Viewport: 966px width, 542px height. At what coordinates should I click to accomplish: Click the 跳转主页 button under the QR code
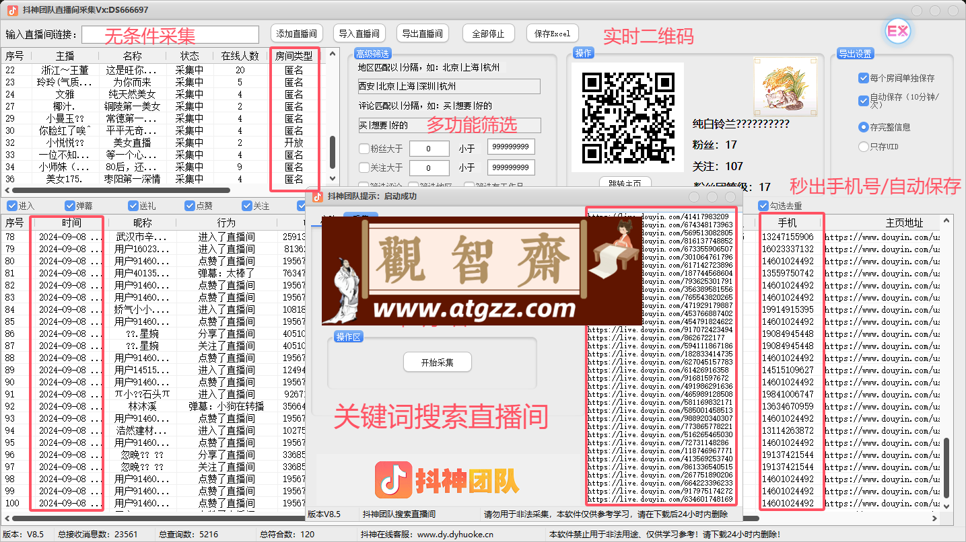[624, 183]
